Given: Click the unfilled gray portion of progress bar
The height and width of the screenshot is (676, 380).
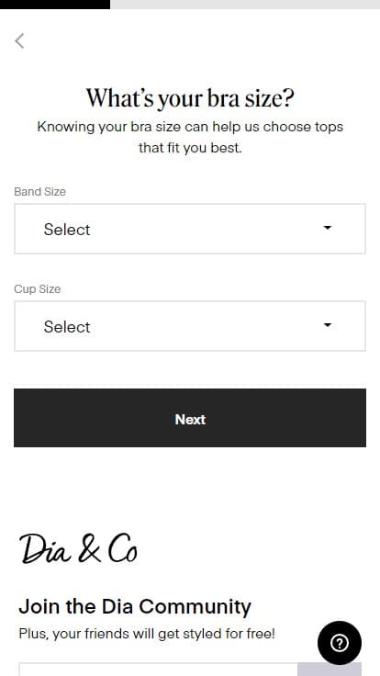Looking at the screenshot, I should pyautogui.click(x=245, y=5).
